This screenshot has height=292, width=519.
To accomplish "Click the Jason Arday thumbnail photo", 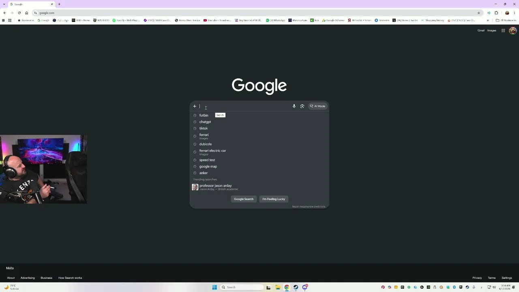I will pos(195,187).
